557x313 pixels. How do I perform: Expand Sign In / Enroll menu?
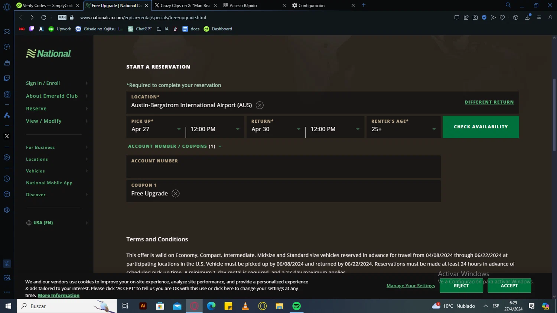57,83
